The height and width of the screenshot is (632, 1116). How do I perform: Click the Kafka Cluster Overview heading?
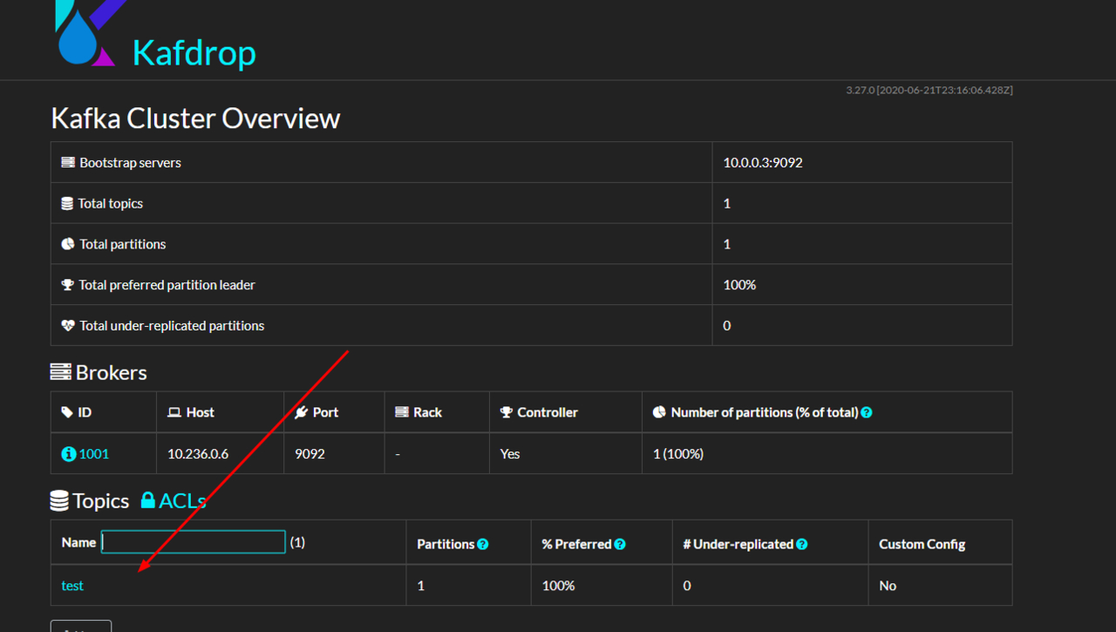(195, 119)
